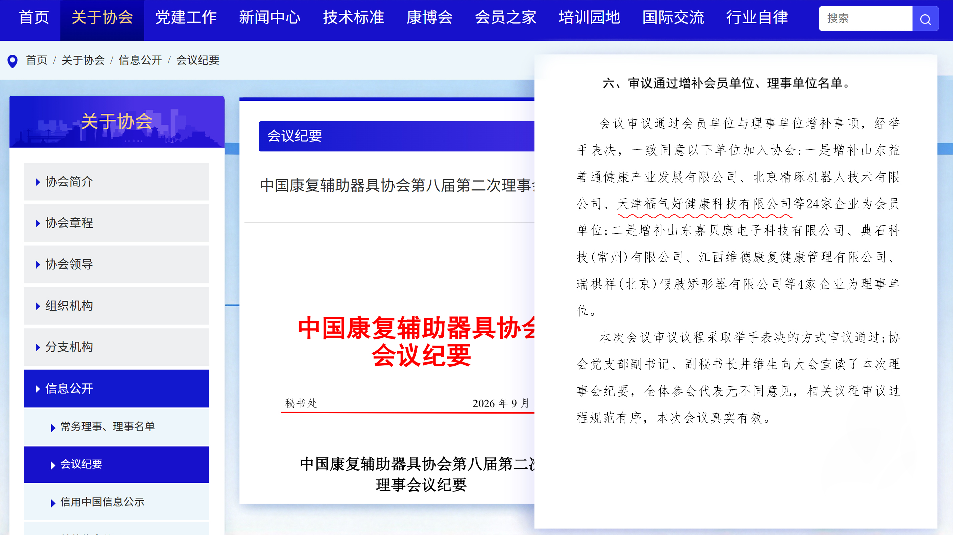
Task: Expand 组织机构 sidebar item
Action: click(x=116, y=306)
